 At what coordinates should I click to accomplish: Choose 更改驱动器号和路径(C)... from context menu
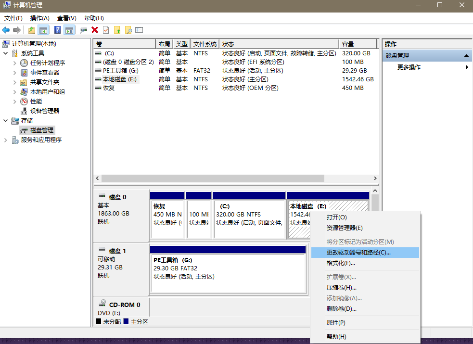(358, 253)
